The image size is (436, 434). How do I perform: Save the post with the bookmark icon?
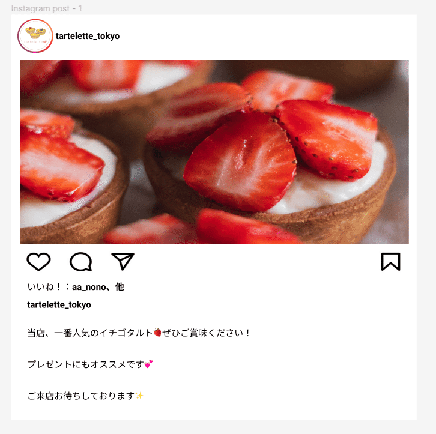[391, 262]
